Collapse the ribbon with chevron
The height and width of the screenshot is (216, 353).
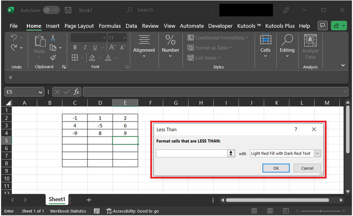click(343, 65)
